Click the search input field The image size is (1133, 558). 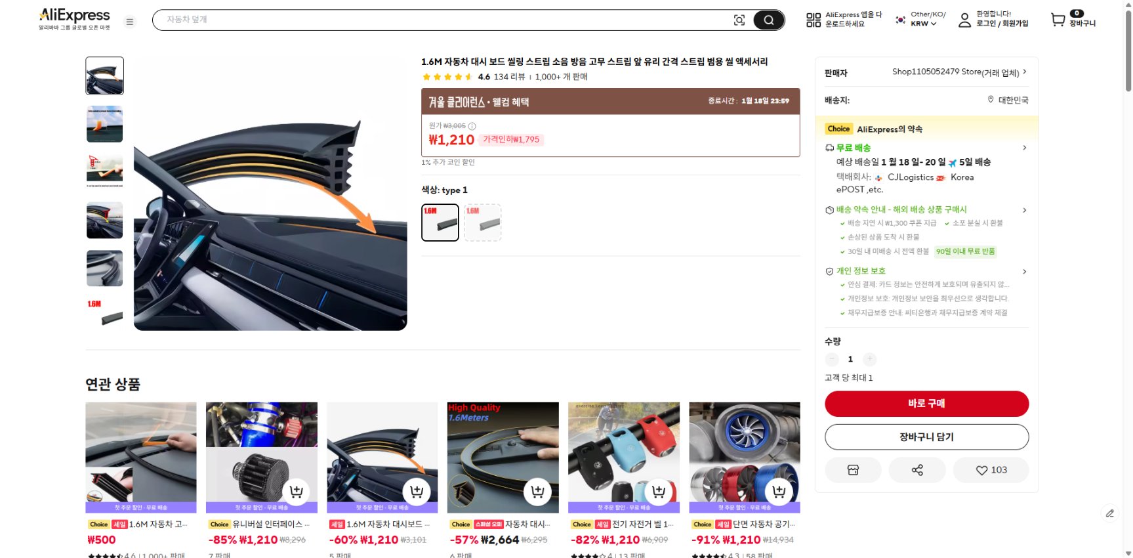(446, 20)
